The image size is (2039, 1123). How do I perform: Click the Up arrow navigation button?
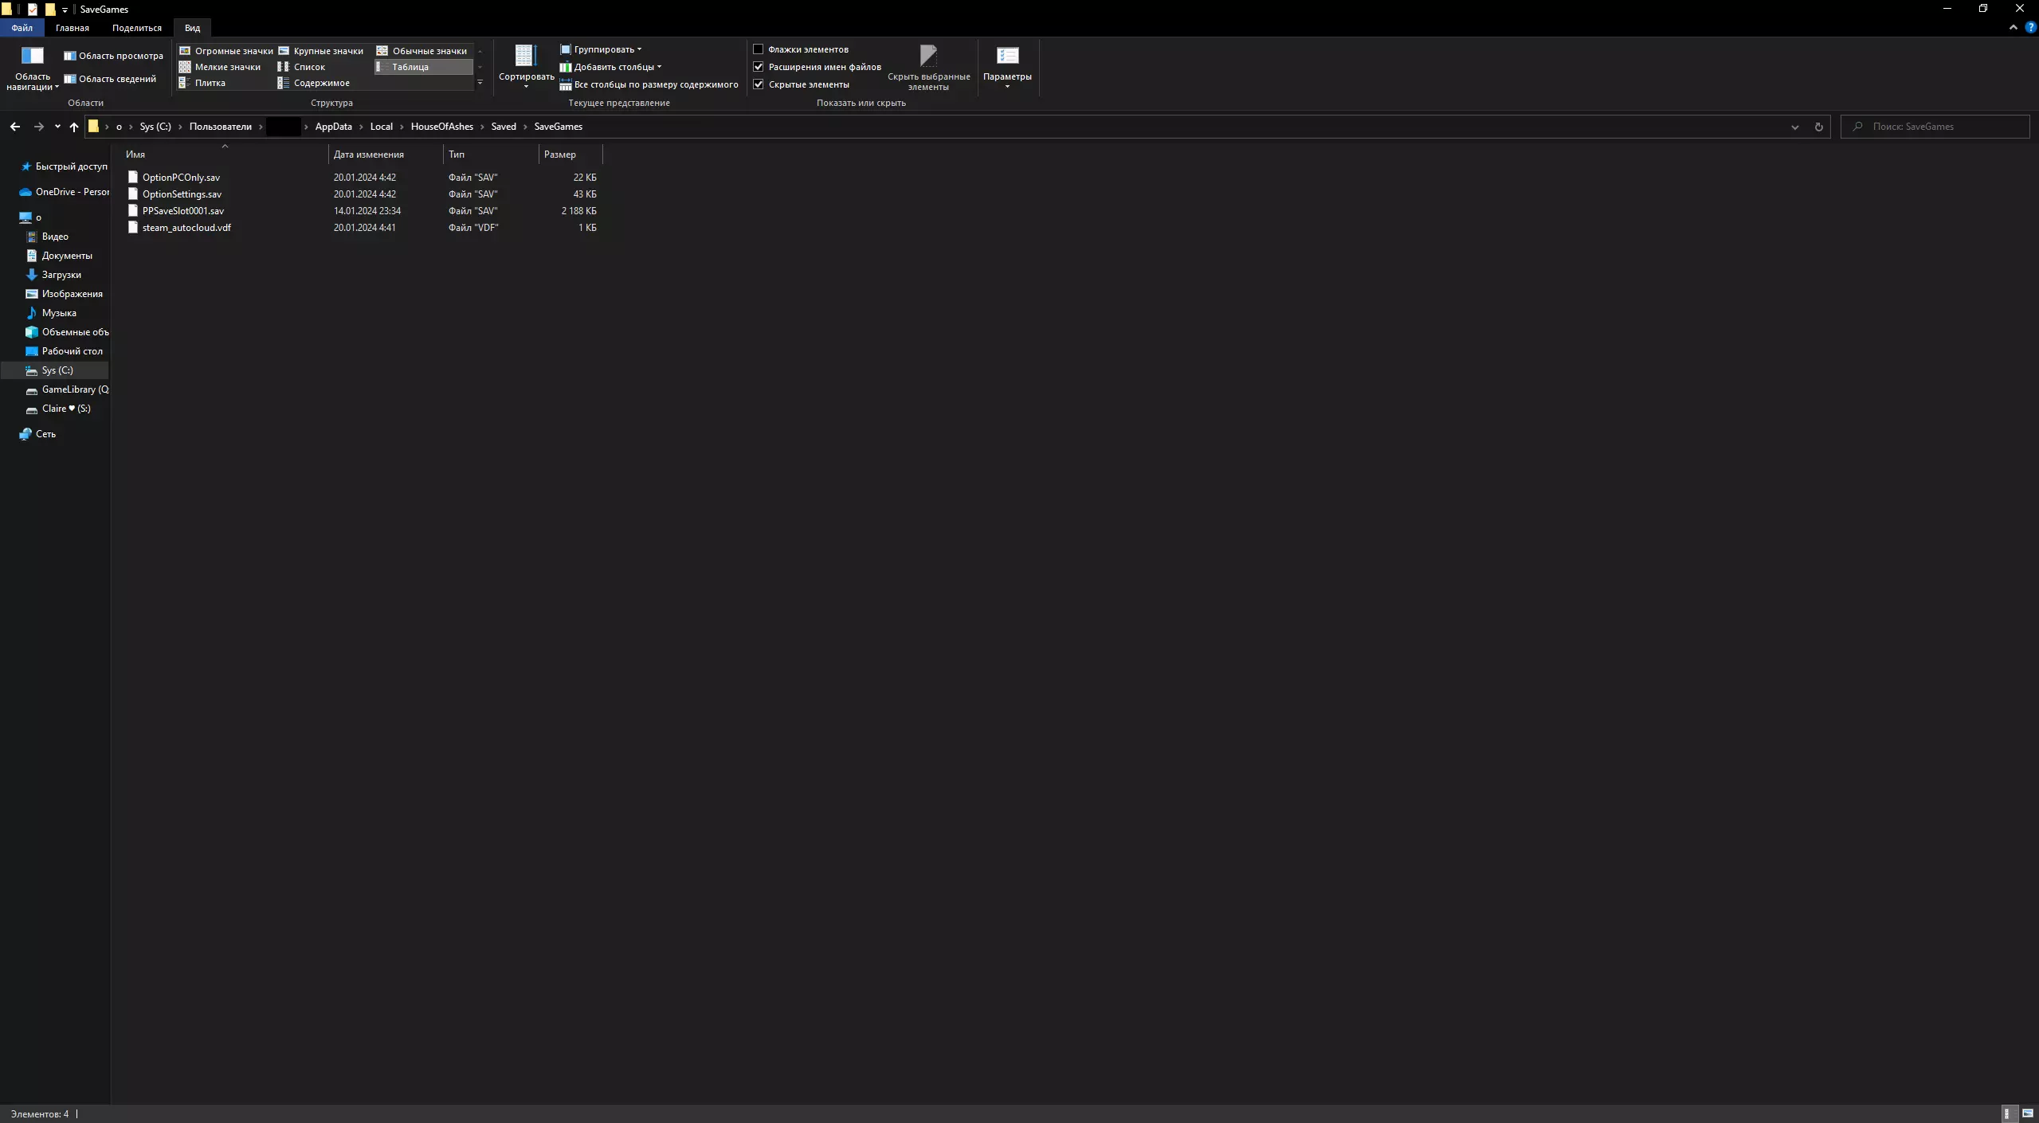(x=73, y=127)
